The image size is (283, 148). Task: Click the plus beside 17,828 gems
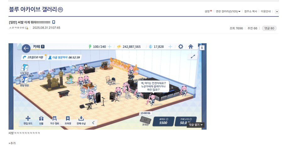click(170, 47)
